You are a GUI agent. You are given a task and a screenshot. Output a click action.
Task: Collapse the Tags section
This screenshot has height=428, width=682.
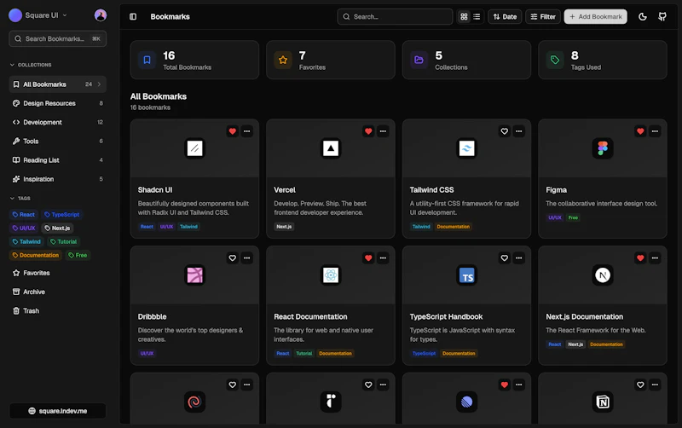pos(20,199)
